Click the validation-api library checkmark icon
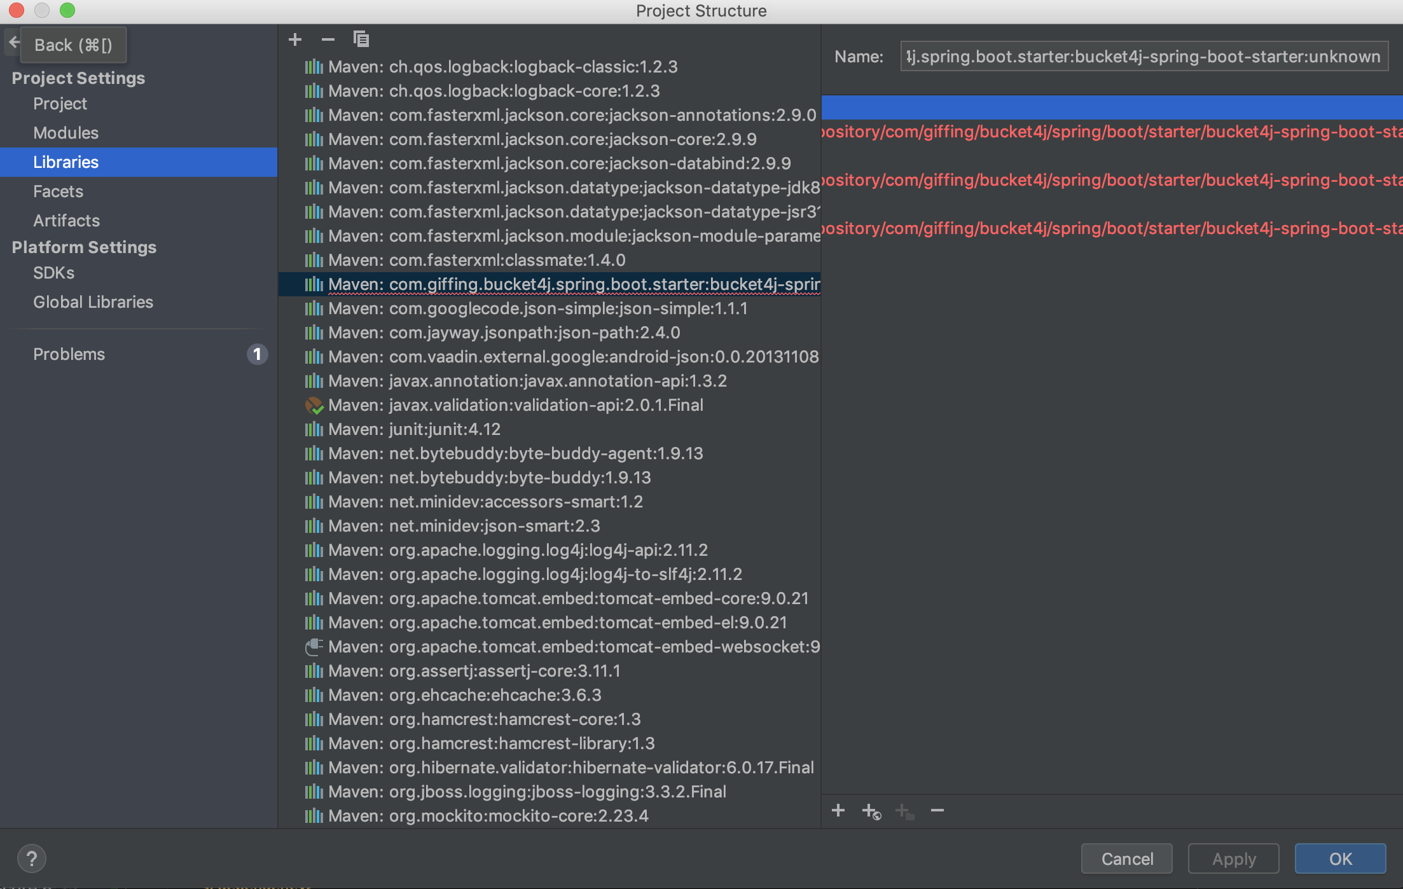Screen dimensions: 1403x889 click(314, 405)
